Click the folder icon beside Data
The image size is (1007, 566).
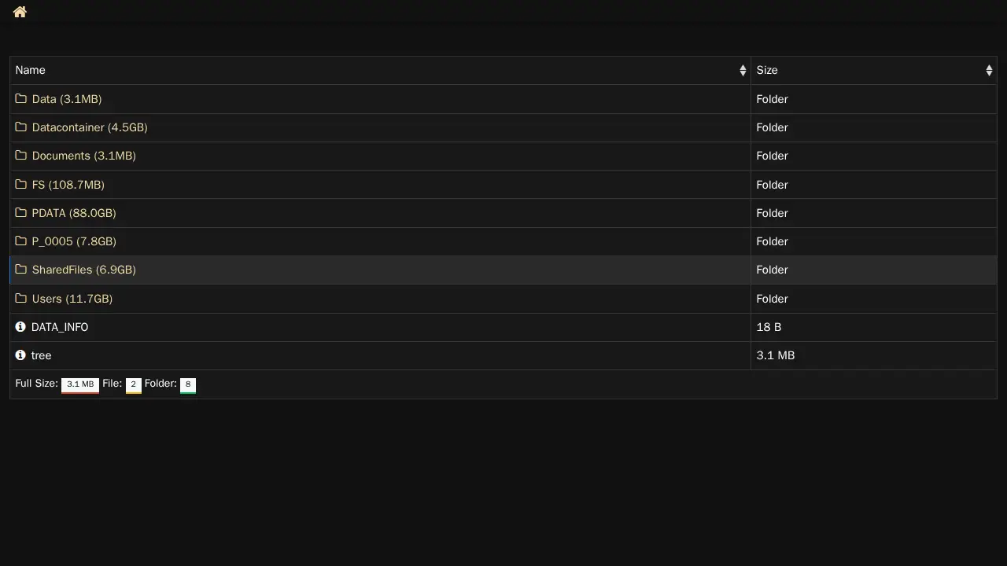tap(21, 99)
